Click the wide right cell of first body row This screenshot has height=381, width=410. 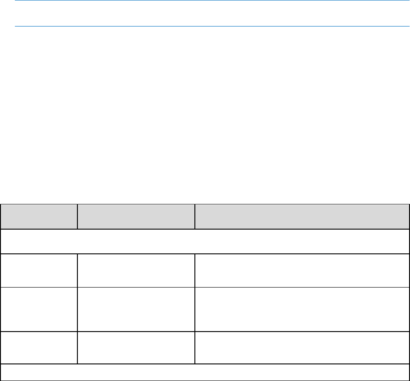click(x=302, y=270)
